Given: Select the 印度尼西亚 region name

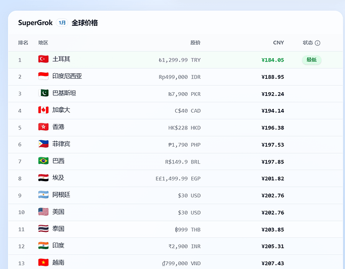Looking at the screenshot, I should [x=67, y=76].
